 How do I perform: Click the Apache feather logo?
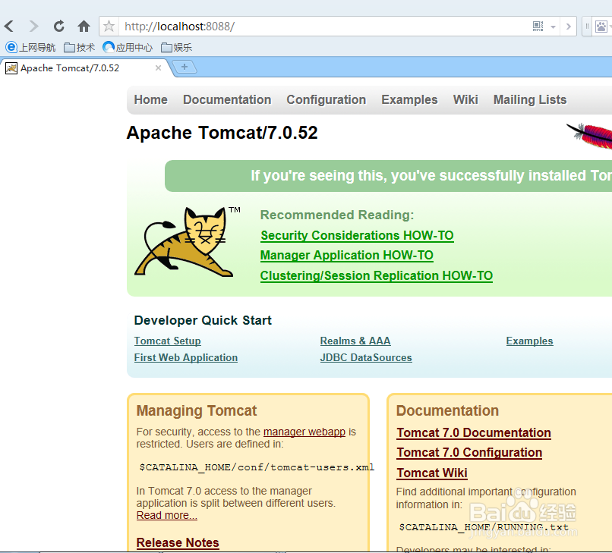589,136
